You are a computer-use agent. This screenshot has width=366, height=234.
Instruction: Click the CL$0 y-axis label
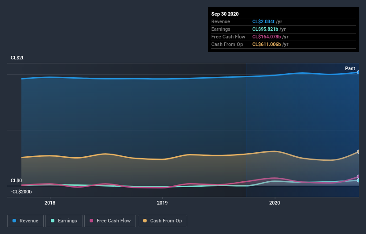(16, 180)
